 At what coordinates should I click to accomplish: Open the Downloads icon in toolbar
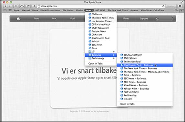tap(180, 6)
